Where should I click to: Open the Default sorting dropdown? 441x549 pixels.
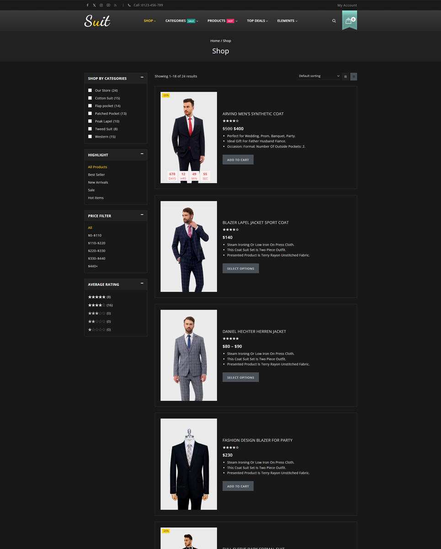pyautogui.click(x=319, y=76)
